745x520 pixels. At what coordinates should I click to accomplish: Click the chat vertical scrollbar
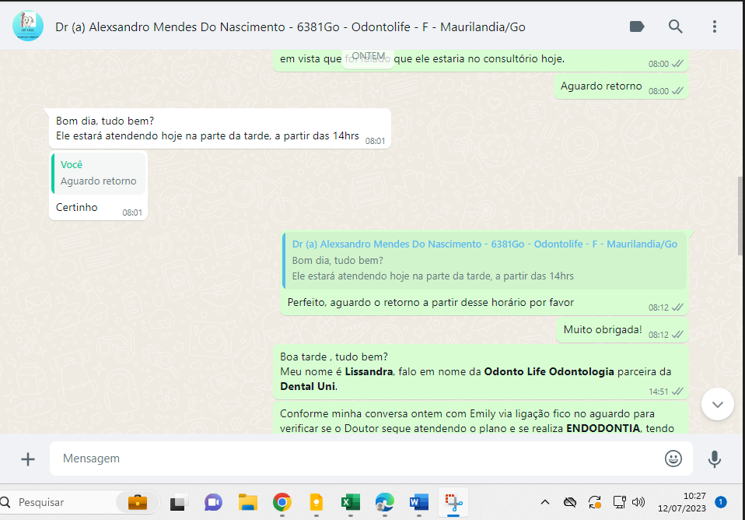click(741, 216)
